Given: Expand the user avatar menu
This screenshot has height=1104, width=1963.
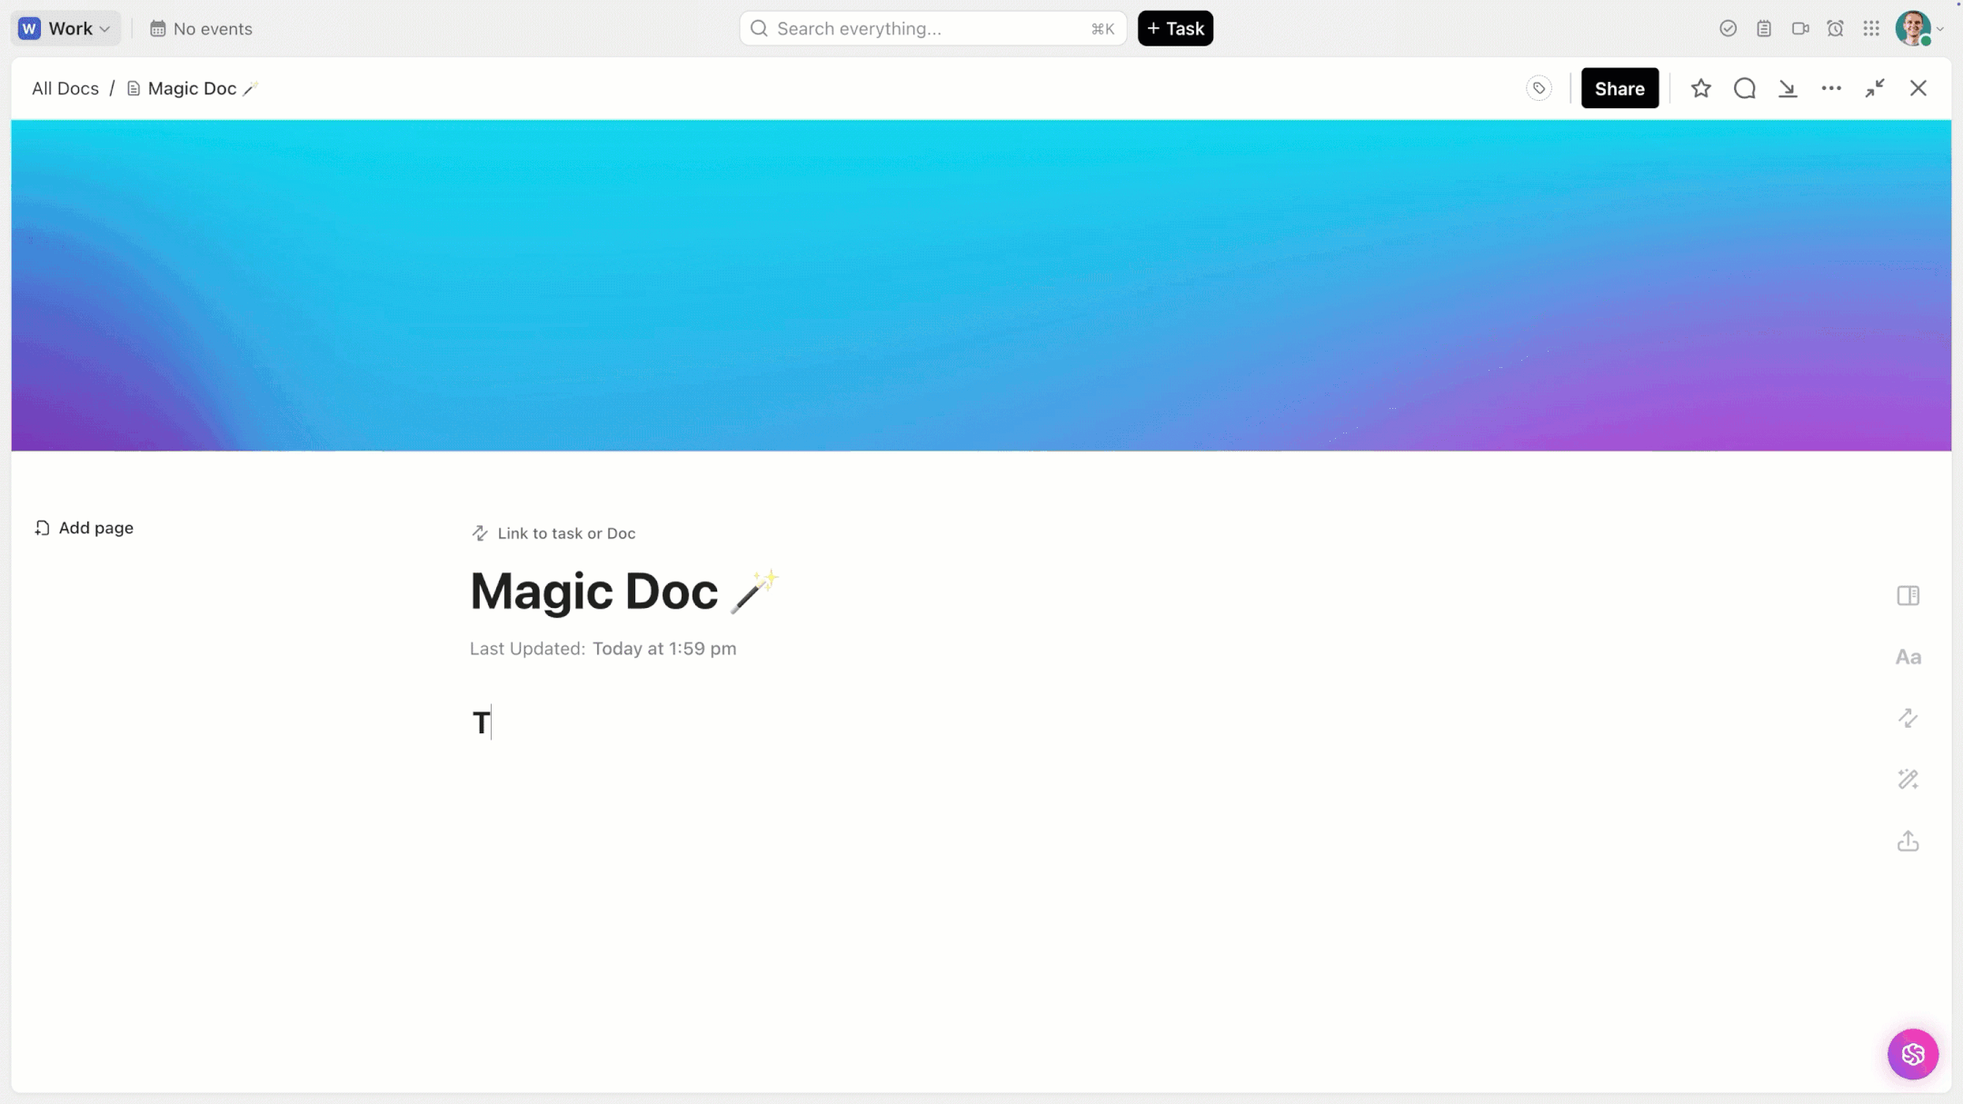Looking at the screenshot, I should point(1919,28).
